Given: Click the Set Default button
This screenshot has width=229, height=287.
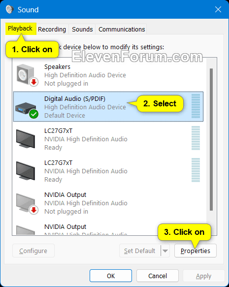Looking at the screenshot, I should [x=140, y=251].
